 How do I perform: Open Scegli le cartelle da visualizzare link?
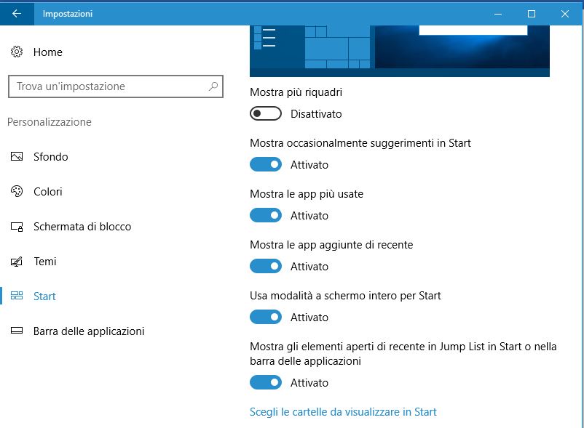pyautogui.click(x=343, y=412)
